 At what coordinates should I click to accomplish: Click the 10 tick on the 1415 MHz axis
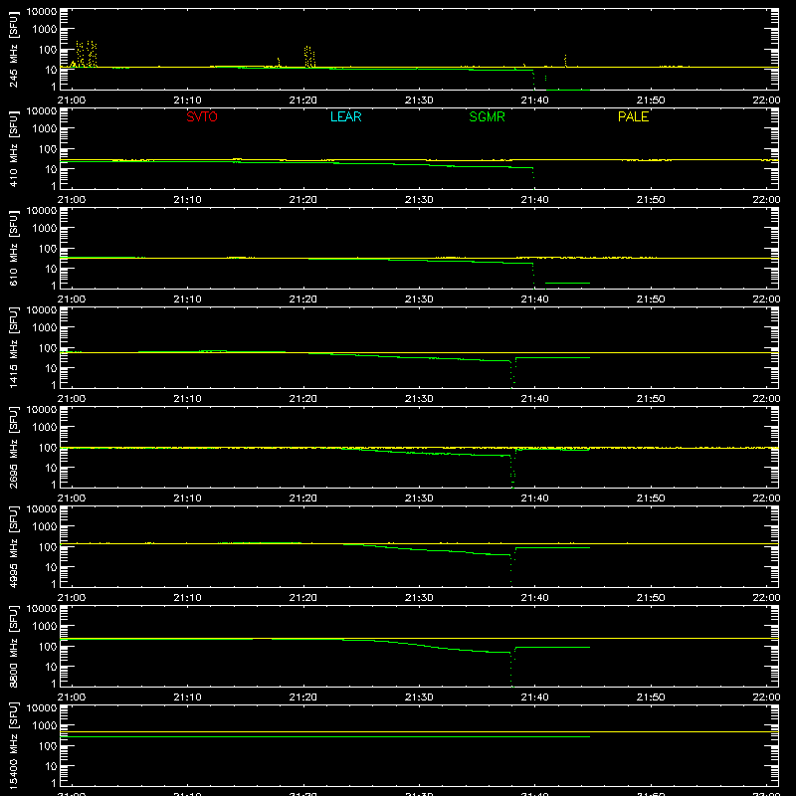(x=51, y=368)
